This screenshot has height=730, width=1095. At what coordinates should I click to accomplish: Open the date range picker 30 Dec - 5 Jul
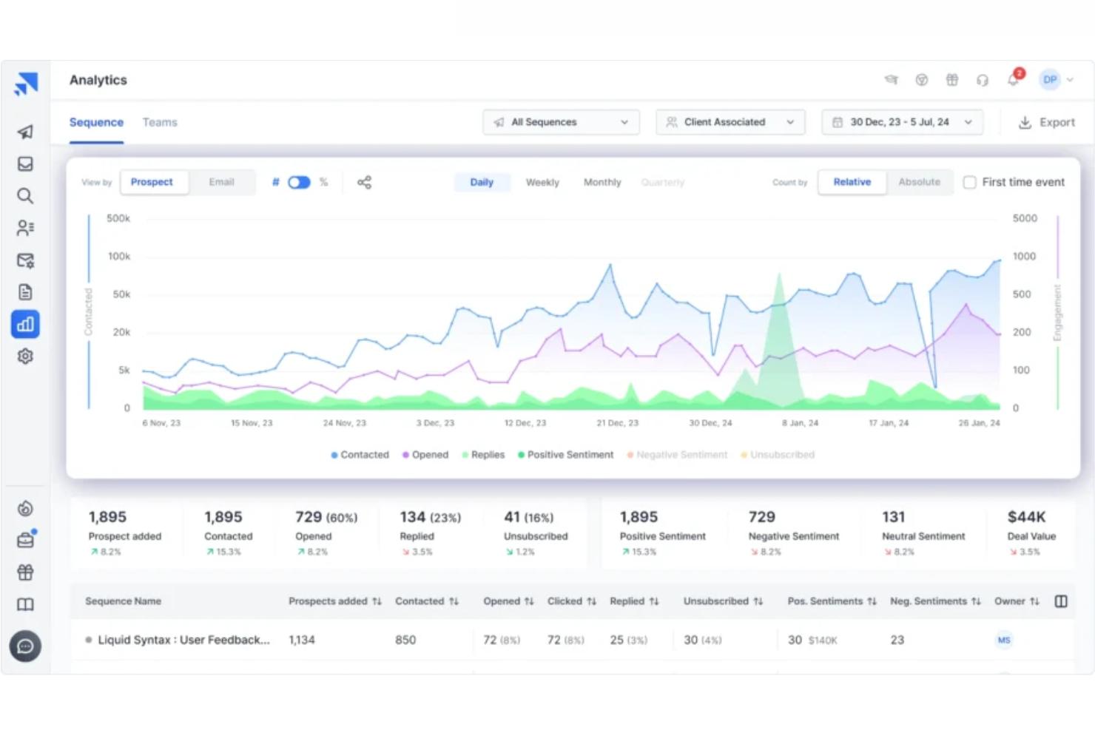click(x=902, y=122)
